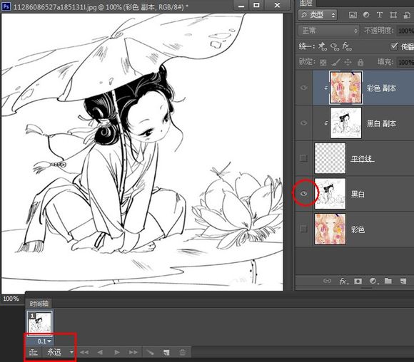This screenshot has width=414, height=362.
Task: Select the 黑白 副本 layer thumbnail
Action: [346, 123]
